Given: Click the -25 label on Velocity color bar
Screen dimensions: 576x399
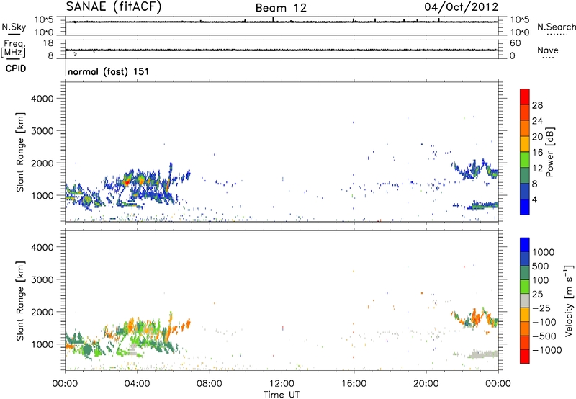Looking at the screenshot, I should pos(541,308).
